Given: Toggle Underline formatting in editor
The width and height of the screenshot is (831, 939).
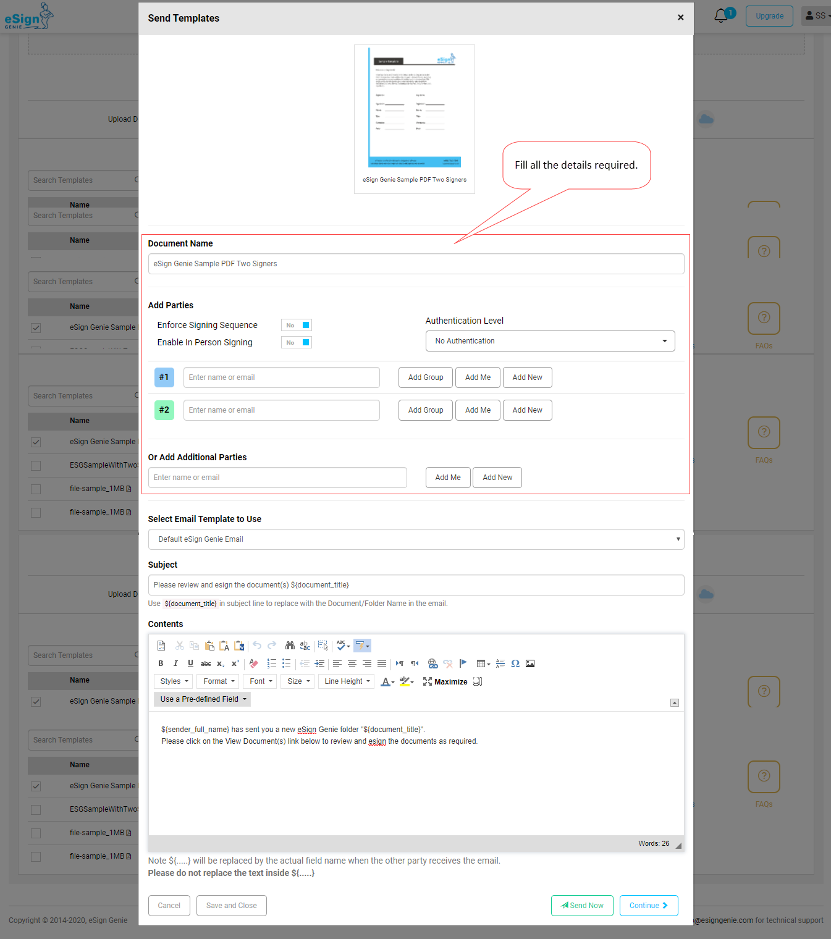Looking at the screenshot, I should point(190,663).
